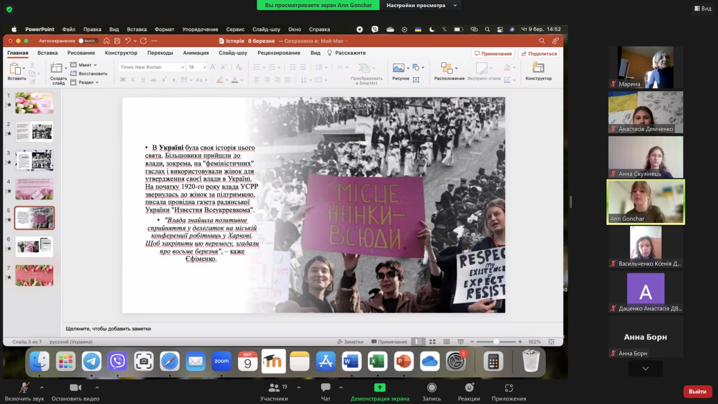Image resolution: width=718 pixels, height=404 pixels.
Task: Click the Paste (Вставить) clipboard icon
Action: (15, 69)
